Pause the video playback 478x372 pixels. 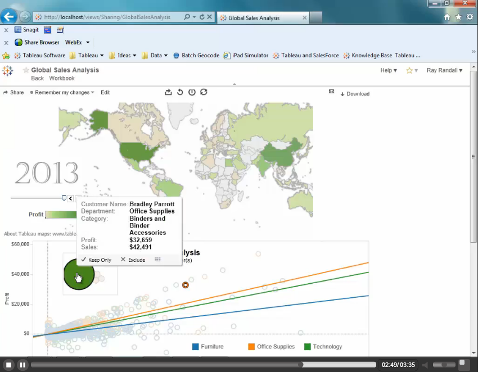22,365
